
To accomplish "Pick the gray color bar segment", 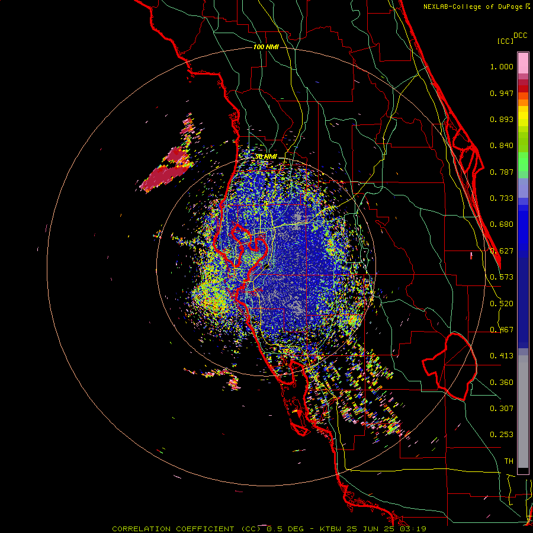I will (523, 412).
